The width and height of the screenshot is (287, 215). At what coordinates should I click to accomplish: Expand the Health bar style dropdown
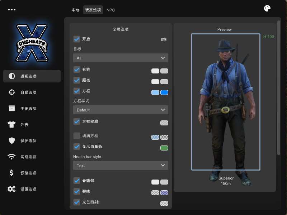click(121, 166)
